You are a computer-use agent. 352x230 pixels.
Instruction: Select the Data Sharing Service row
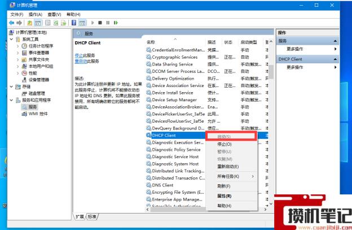pos(207,64)
